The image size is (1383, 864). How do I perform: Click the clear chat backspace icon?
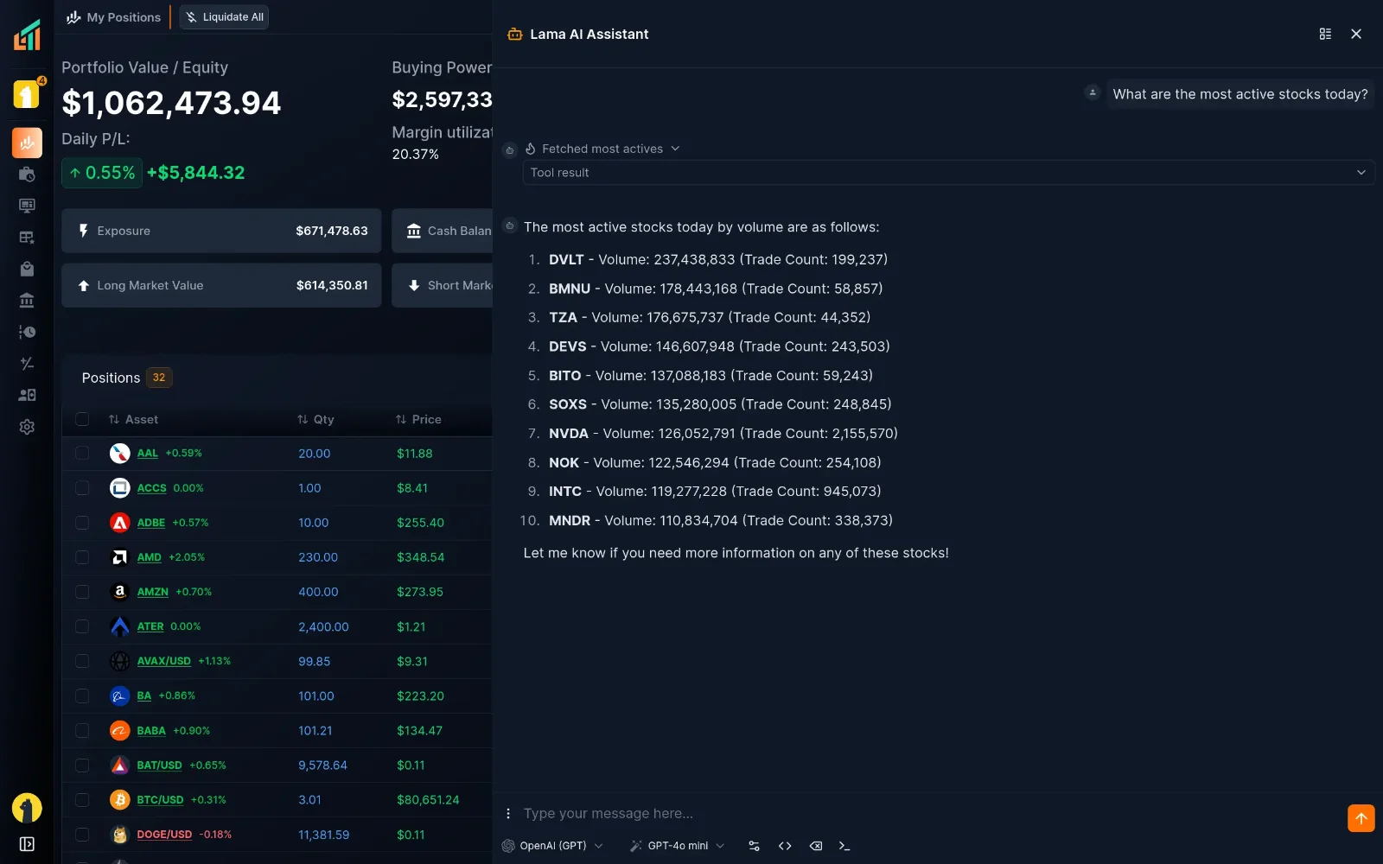(816, 846)
